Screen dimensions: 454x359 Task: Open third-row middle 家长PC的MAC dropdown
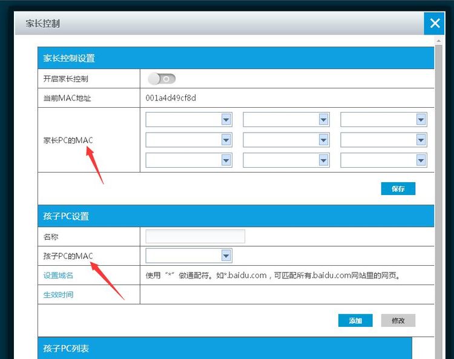[x=286, y=160]
